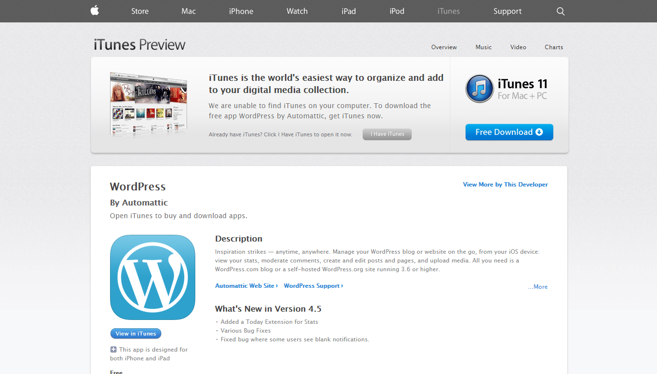
Task: Switch to the Music tab
Action: (x=484, y=47)
